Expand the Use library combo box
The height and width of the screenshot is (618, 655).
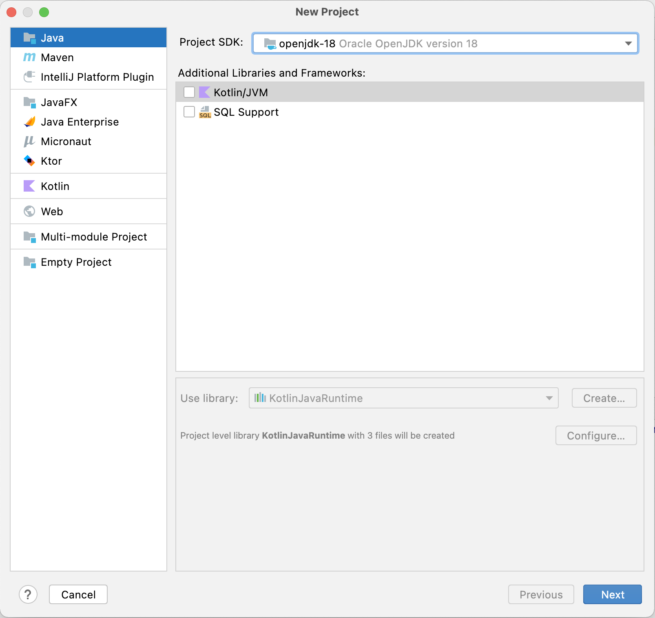(403, 398)
